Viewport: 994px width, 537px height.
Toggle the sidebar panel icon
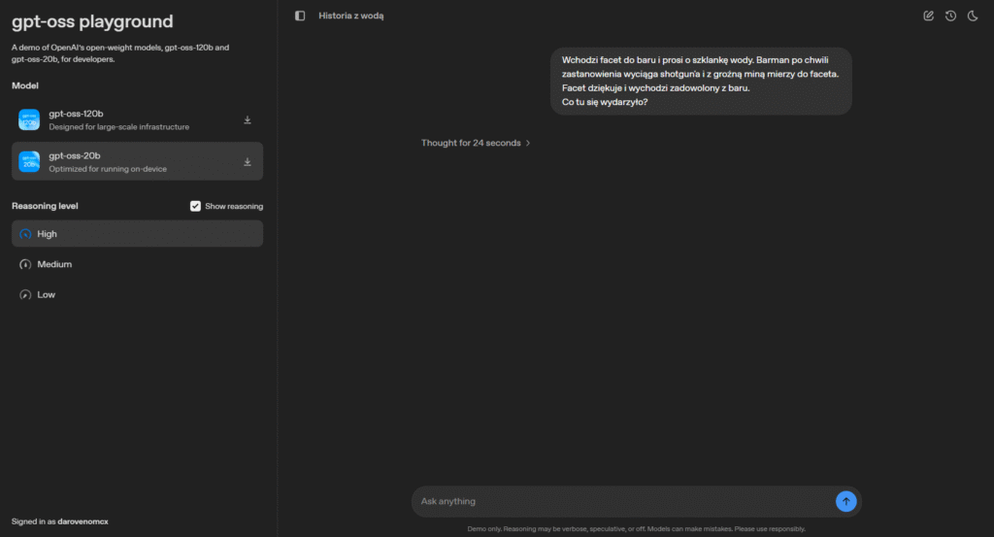pyautogui.click(x=300, y=16)
